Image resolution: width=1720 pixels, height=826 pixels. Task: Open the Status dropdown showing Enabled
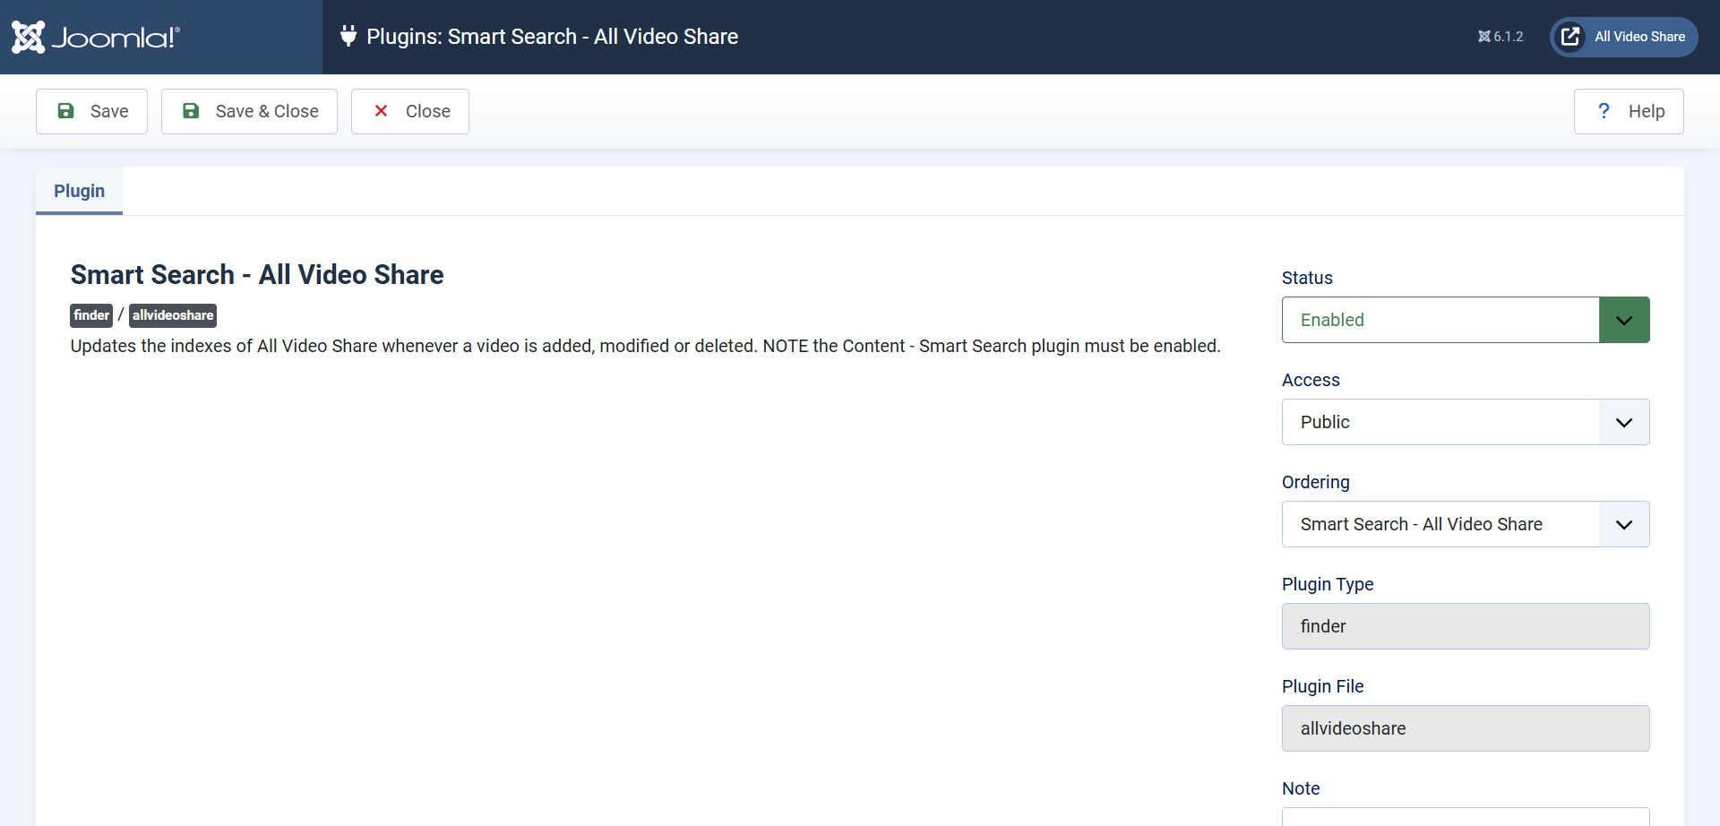pyautogui.click(x=1466, y=320)
